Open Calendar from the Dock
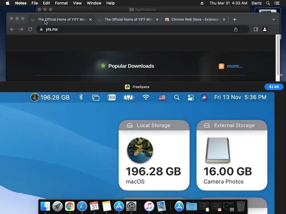Screen dimensions: 286x214 tap(94, 206)
